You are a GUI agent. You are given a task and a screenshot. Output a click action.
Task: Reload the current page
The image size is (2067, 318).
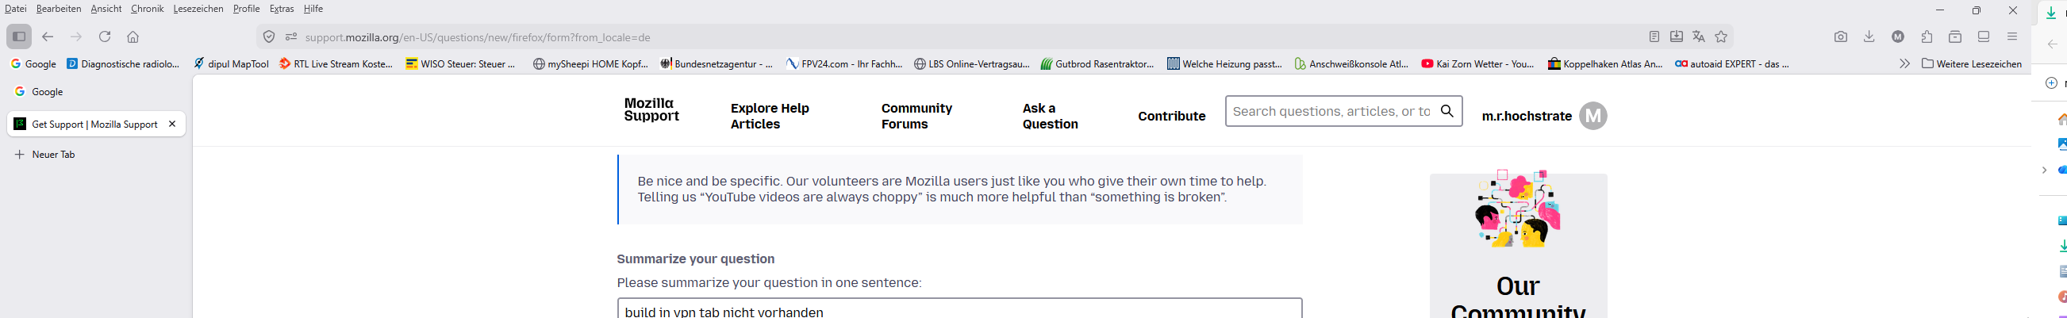[x=104, y=36]
